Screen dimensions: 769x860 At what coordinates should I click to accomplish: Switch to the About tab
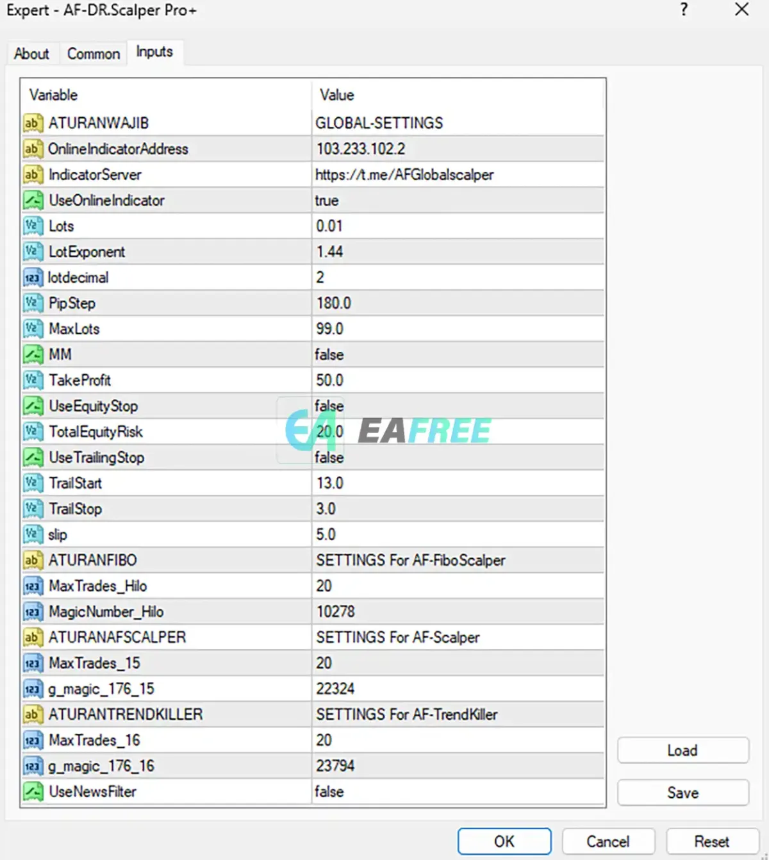[x=31, y=54]
